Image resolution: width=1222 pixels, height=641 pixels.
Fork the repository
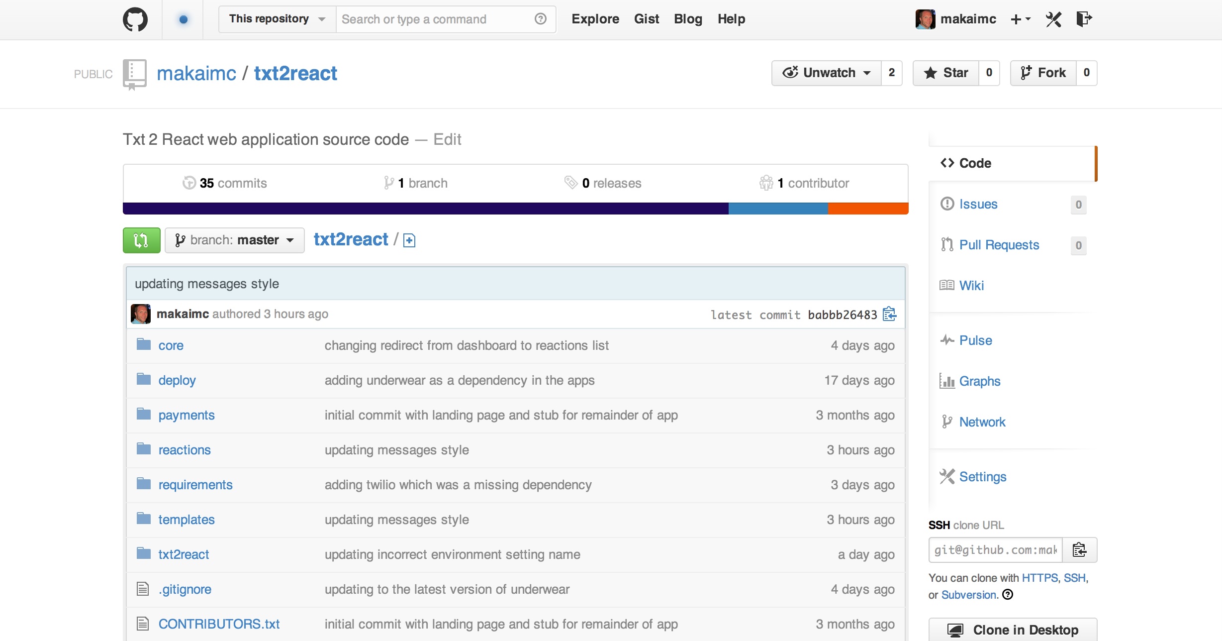pos(1043,73)
